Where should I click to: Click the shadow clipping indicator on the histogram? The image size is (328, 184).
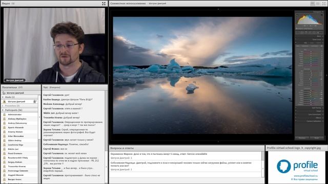(x=297, y=15)
